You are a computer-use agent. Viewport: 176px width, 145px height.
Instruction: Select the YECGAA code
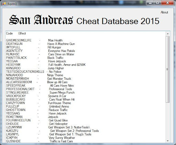click(12, 61)
